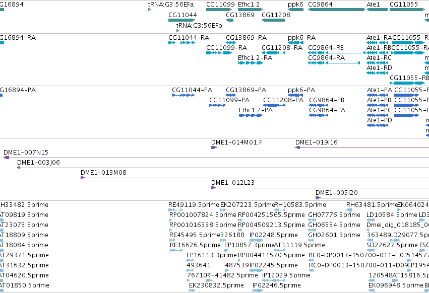This screenshot has width=429, height=293.
Task: Select transcript CG11044-RA
Action: pos(189,37)
